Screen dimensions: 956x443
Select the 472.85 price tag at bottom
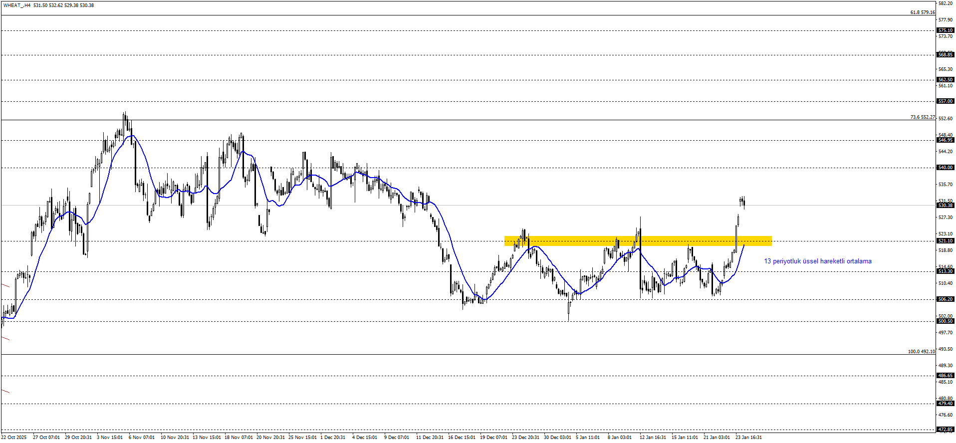tap(946, 430)
